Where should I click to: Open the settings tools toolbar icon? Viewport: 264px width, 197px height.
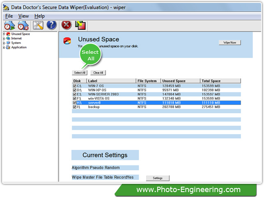click(38, 25)
